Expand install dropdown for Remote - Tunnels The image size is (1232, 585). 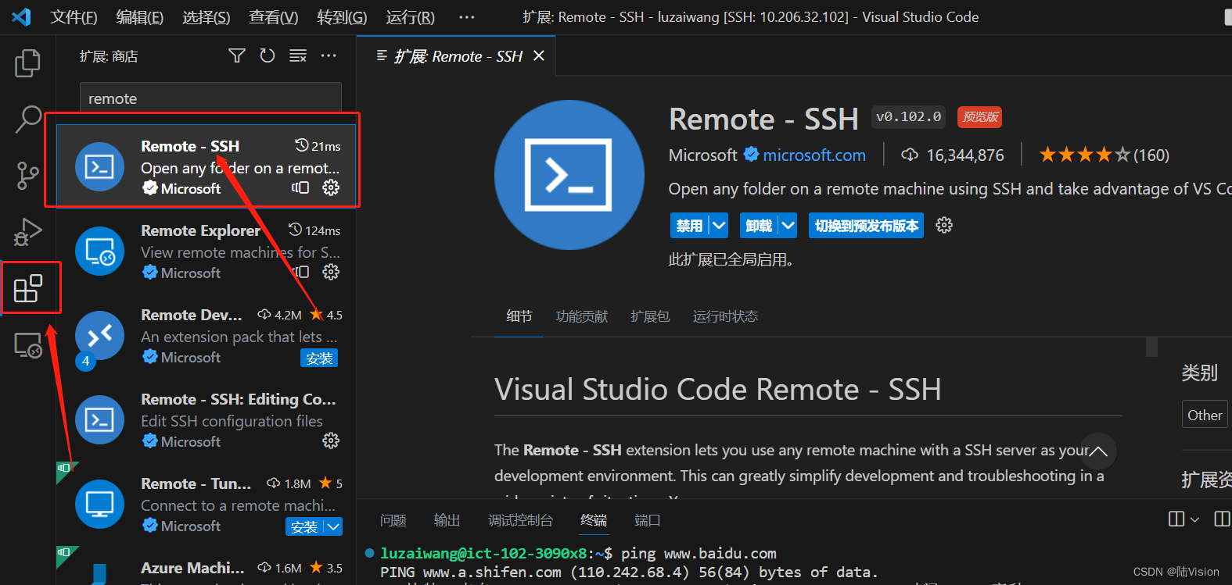click(x=333, y=527)
